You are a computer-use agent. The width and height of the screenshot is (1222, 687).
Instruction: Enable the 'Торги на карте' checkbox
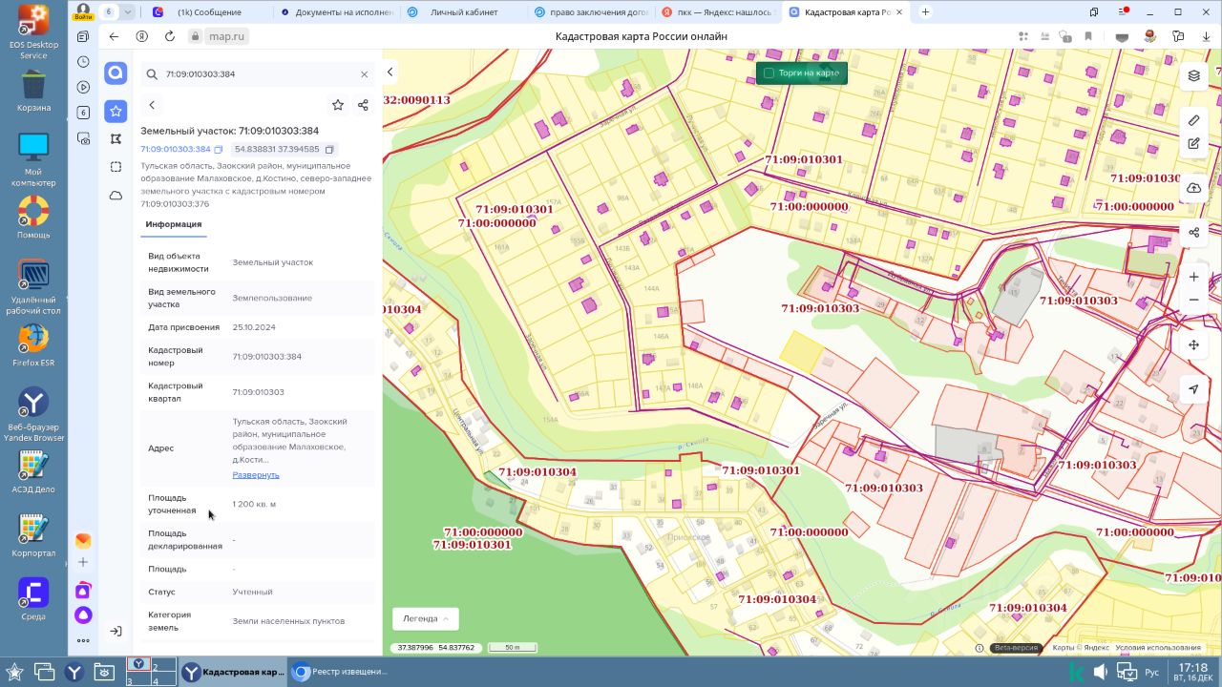(769, 73)
